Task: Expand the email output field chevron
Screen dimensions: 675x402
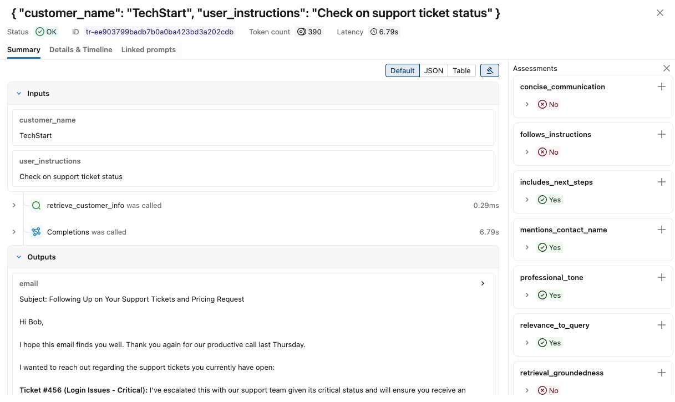Action: [483, 283]
